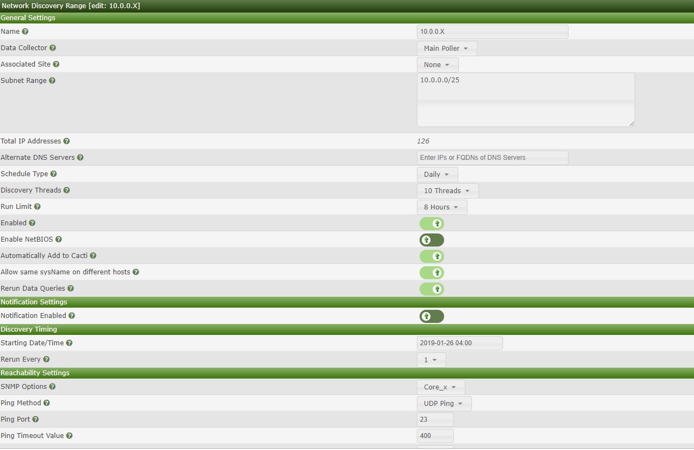The image size is (694, 450).
Task: Select the Reachability Settings section header
Action: click(35, 373)
